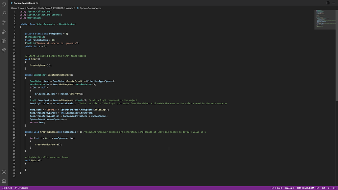Image resolution: width=338 pixels, height=190 pixels.
Task: Click 'CreateSpheres(n);' call in Start
Action: (41, 65)
